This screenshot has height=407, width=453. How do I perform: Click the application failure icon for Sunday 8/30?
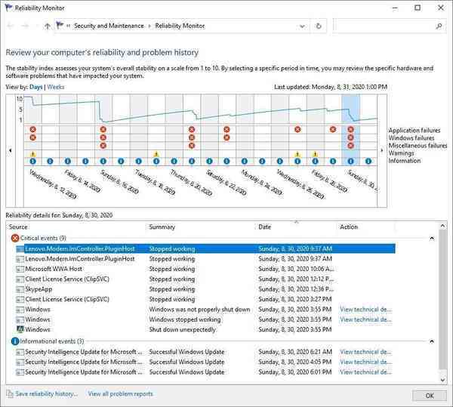351,129
